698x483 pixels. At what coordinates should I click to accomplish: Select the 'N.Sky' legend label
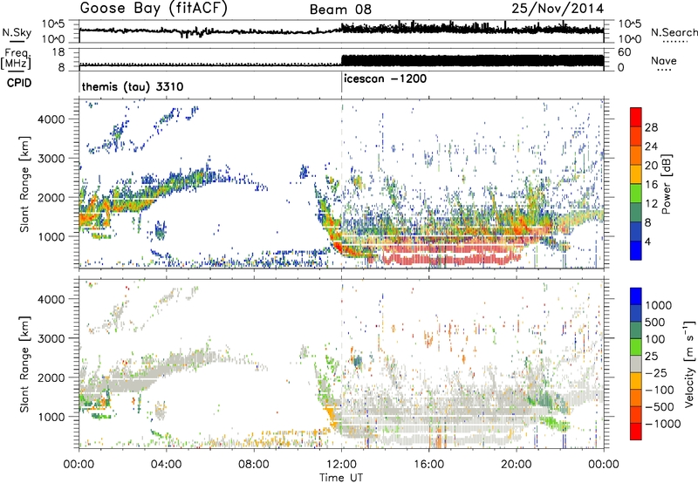click(x=17, y=32)
